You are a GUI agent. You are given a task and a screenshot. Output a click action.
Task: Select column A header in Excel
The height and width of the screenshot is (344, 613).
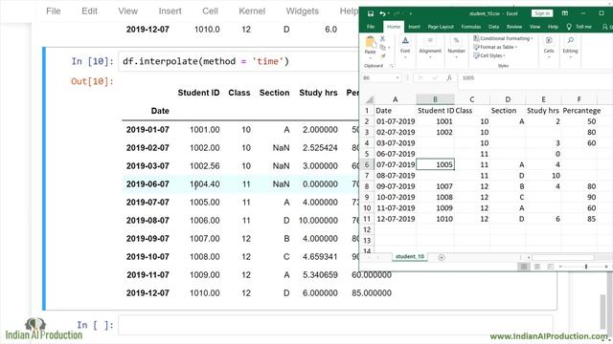tap(396, 99)
